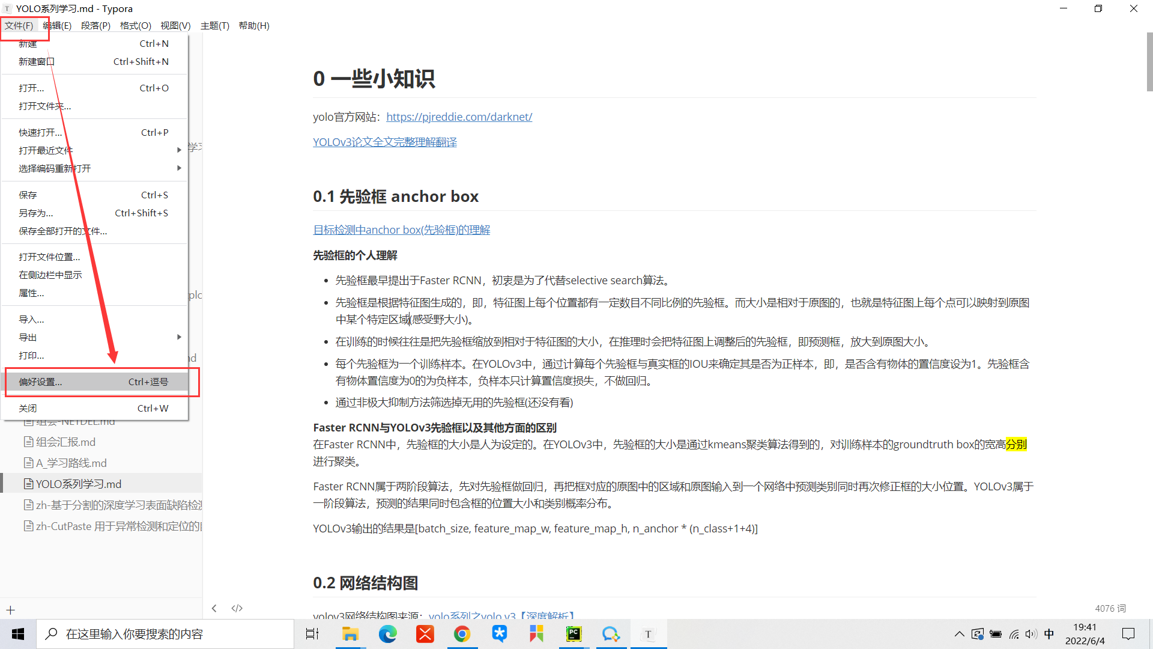This screenshot has height=649, width=1153.
Task: Choose 打印... from the file menu
Action: pos(95,355)
